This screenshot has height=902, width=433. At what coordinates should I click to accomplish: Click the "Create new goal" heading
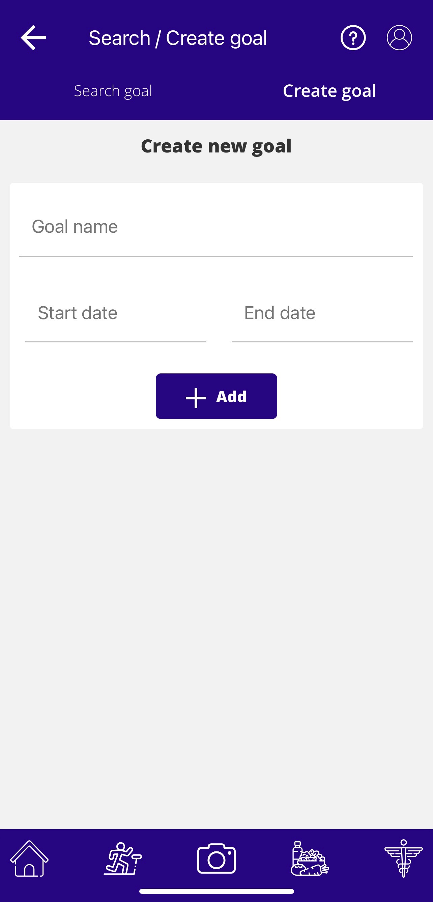point(216,146)
